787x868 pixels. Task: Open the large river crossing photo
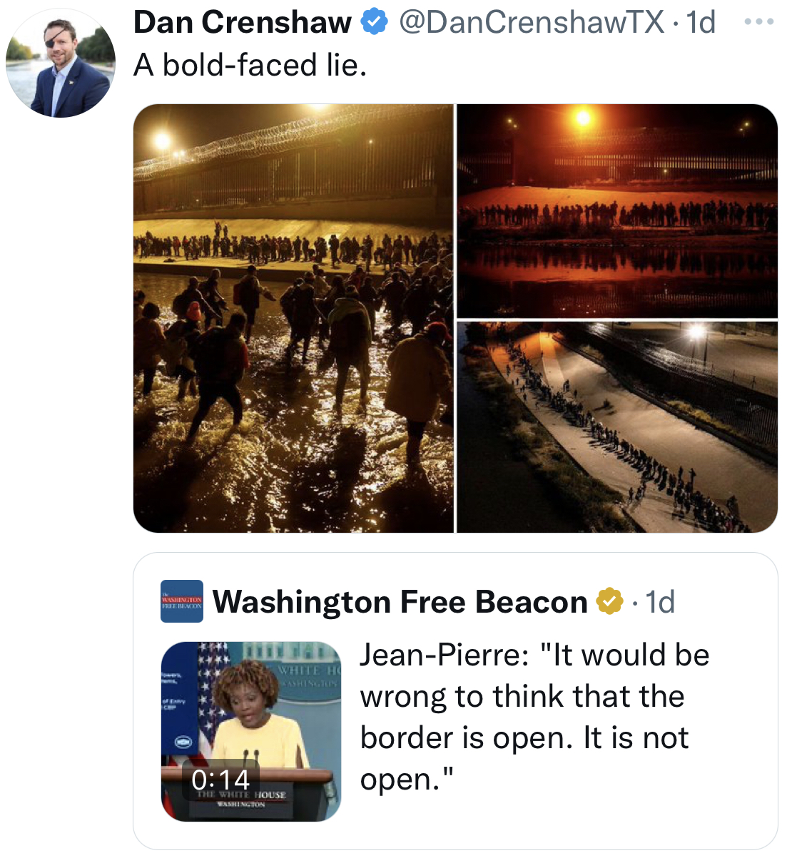pyautogui.click(x=293, y=318)
